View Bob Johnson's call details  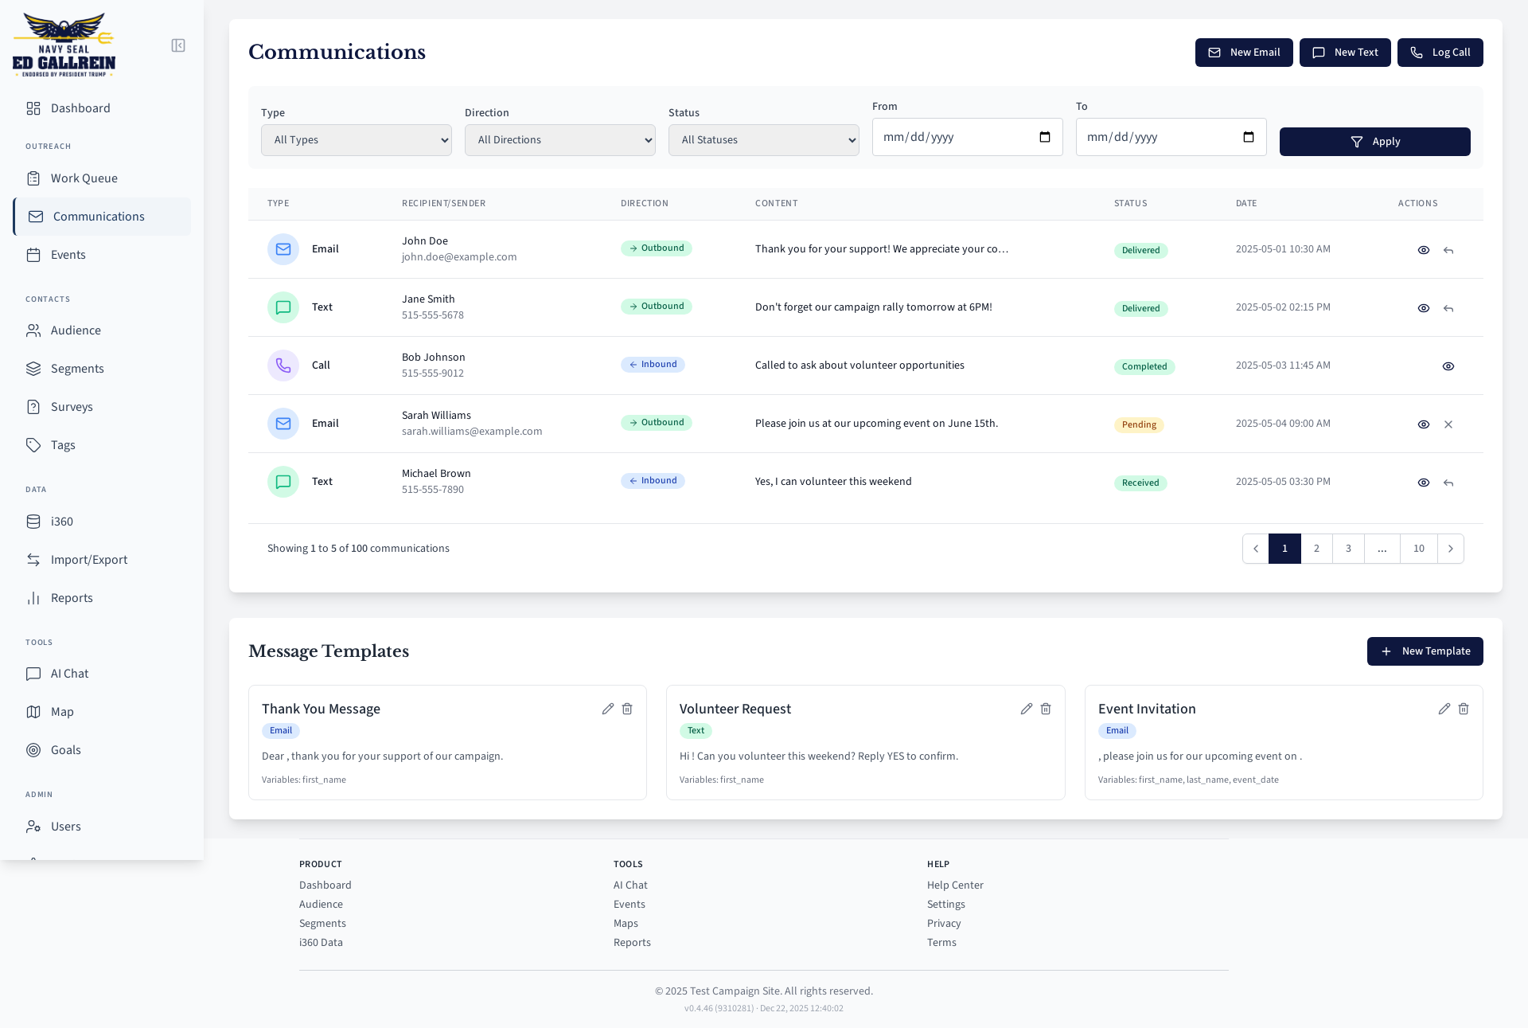tap(1448, 366)
